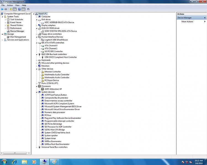
Task: Expand the Keyboards category
Action: point(36,60)
